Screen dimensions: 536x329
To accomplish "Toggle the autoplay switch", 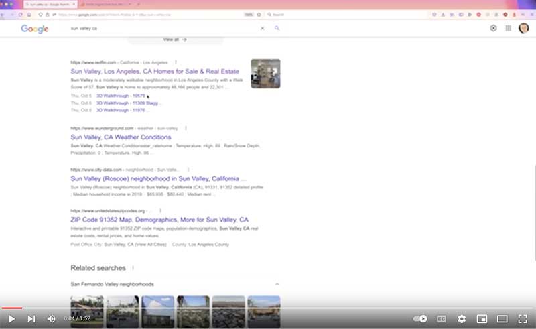I will pos(420,319).
